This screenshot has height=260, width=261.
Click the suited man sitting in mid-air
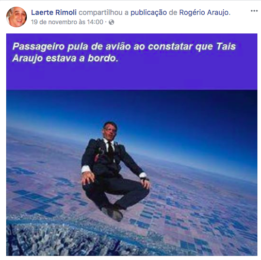pyautogui.click(x=115, y=171)
